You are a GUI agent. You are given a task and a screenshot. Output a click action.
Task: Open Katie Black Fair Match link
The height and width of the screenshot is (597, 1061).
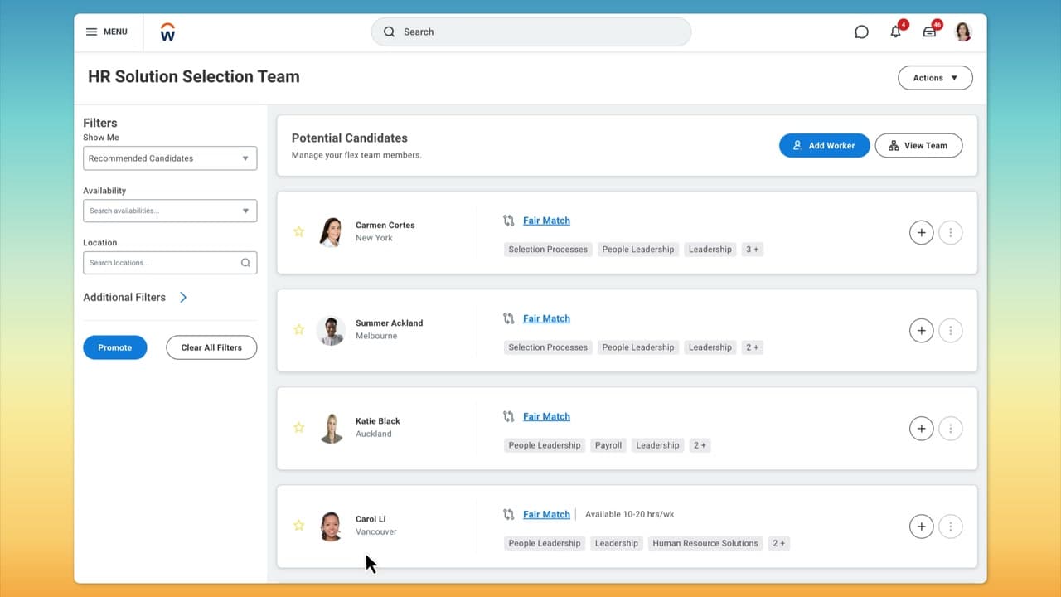point(546,416)
